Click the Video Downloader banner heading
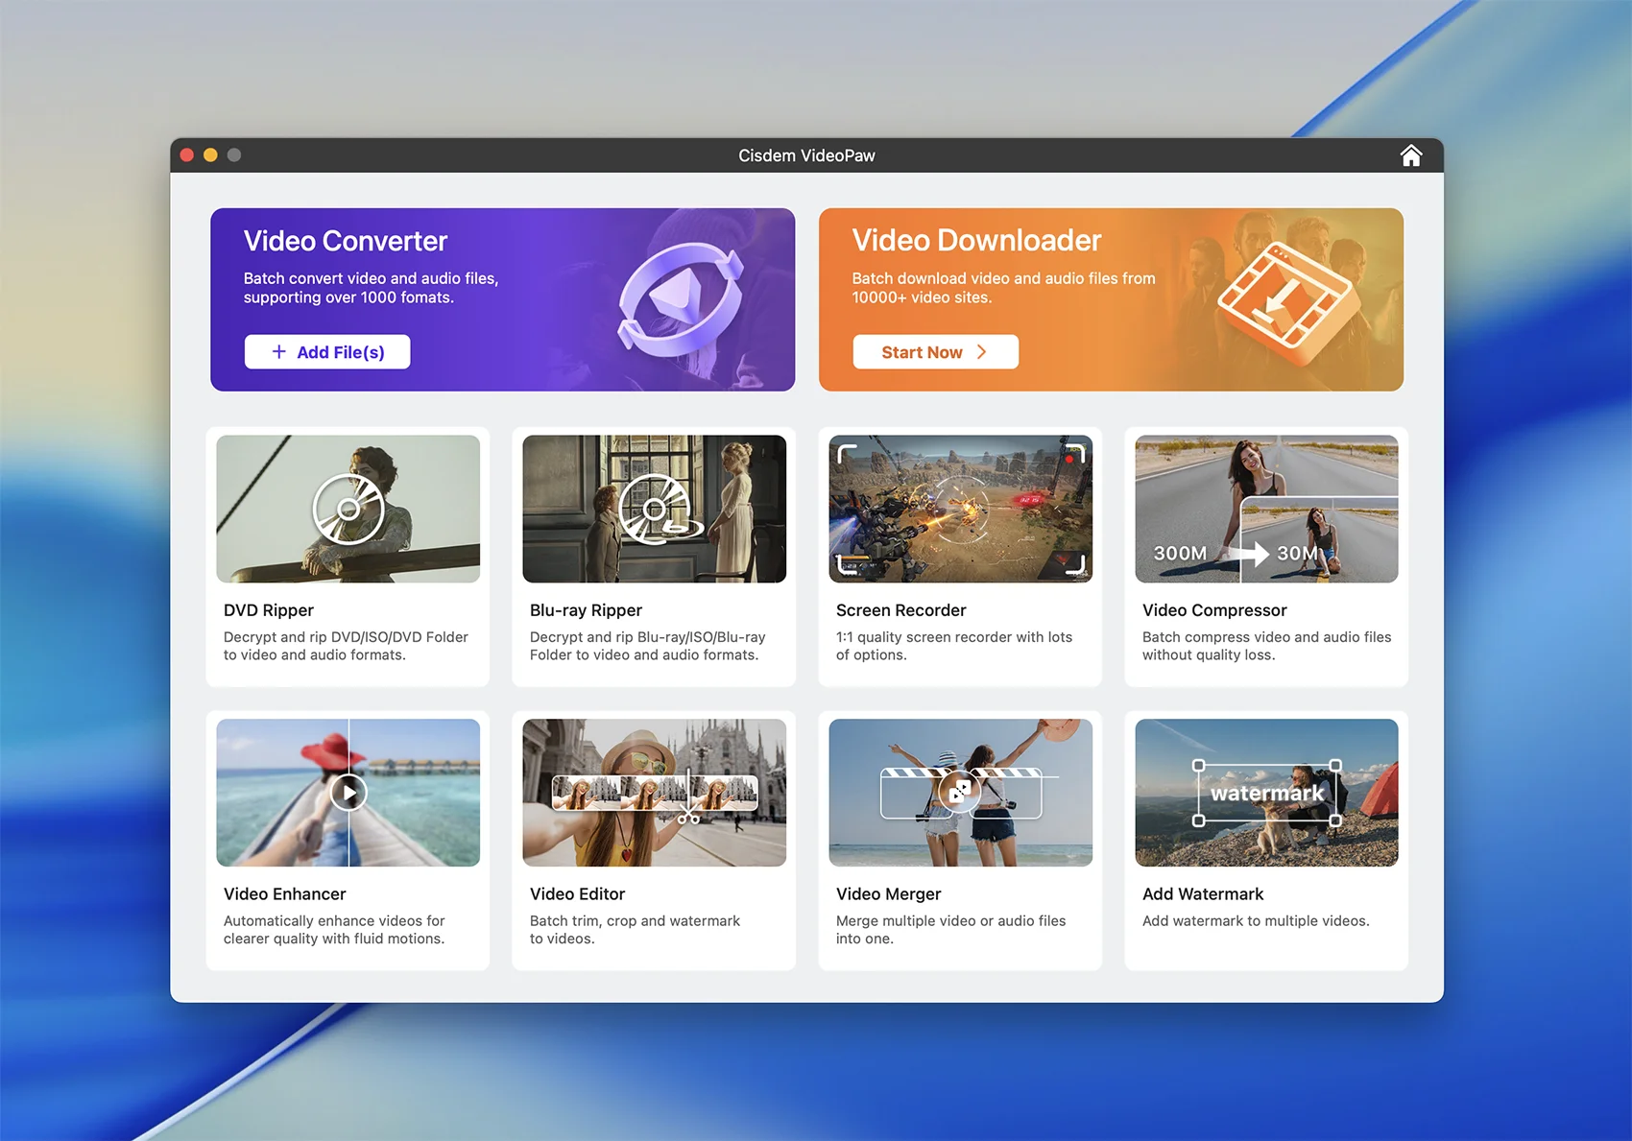The height and width of the screenshot is (1141, 1632). click(x=976, y=240)
